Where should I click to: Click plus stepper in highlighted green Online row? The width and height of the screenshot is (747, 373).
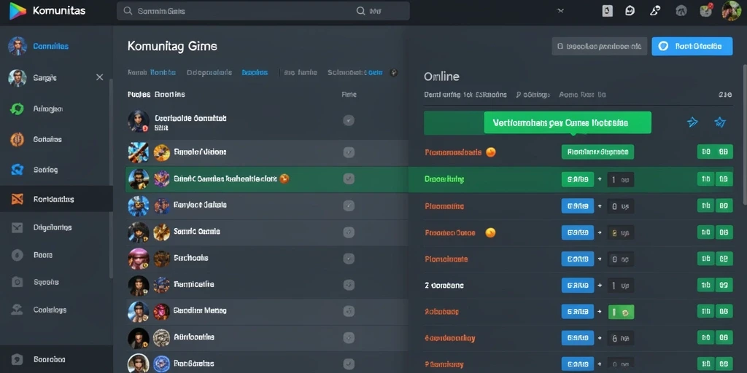(x=600, y=179)
